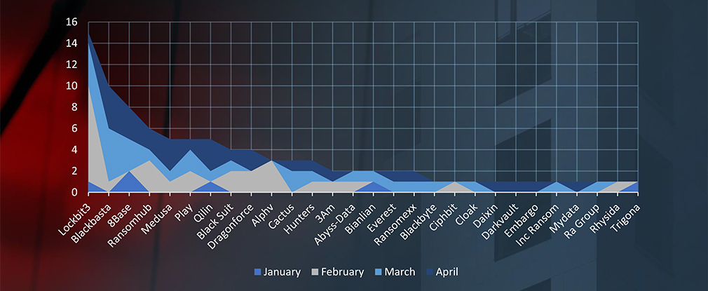Click the Embargo axis label

[x=522, y=219]
